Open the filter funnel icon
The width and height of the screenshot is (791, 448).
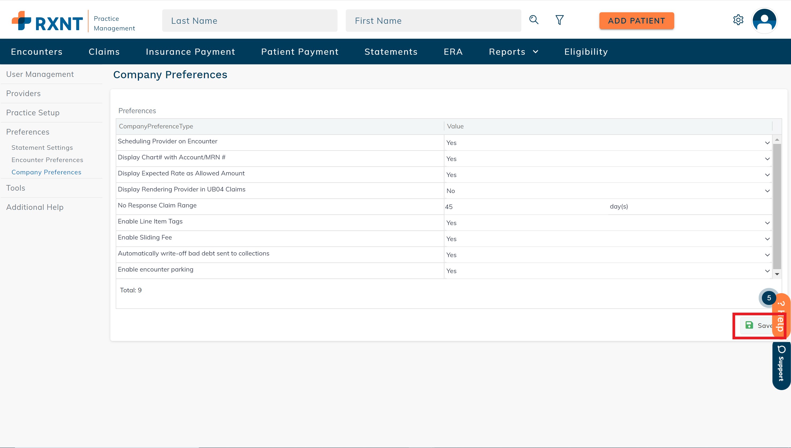coord(560,20)
